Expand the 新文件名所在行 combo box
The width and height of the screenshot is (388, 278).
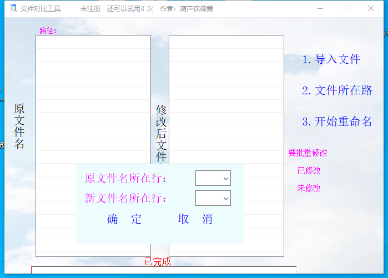tap(213, 198)
